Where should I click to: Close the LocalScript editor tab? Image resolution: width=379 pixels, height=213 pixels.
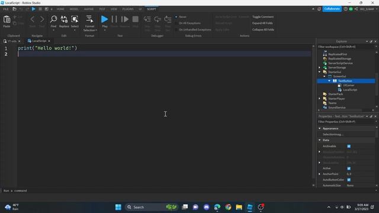(49, 41)
